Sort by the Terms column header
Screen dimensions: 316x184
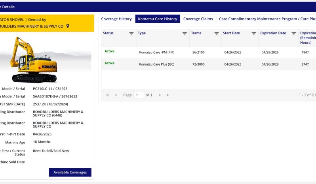pos(196,33)
